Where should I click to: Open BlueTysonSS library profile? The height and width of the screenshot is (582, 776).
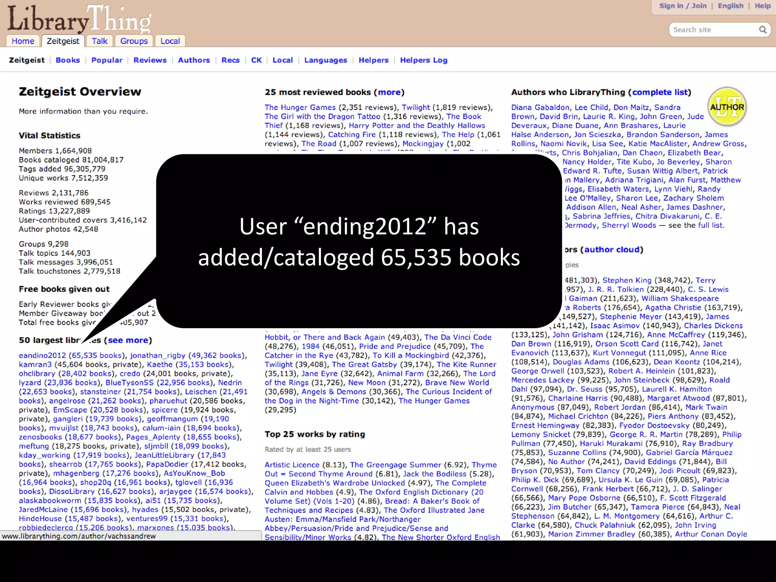click(x=130, y=383)
